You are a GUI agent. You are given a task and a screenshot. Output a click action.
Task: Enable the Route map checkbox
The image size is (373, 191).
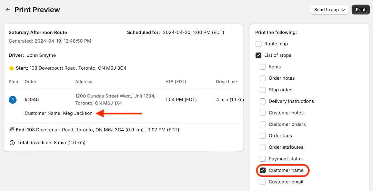coord(258,44)
